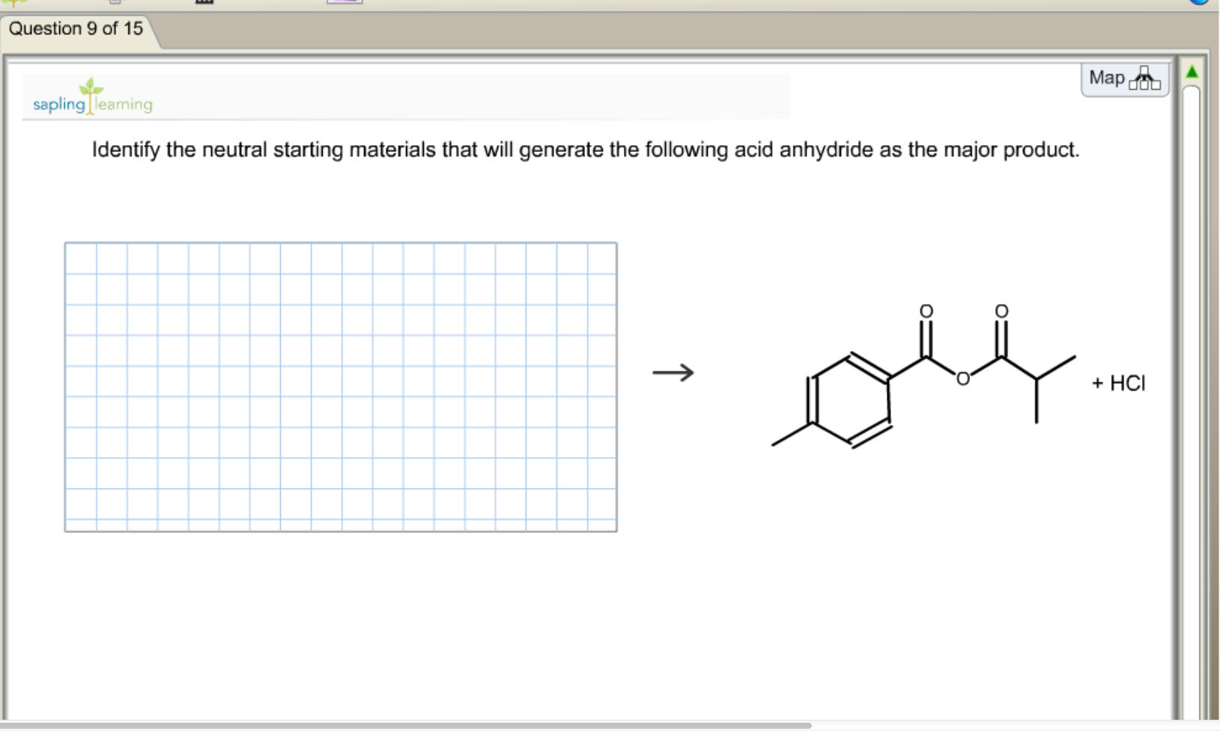This screenshot has width=1220, height=731.
Task: Click the horizontal scrollbar at the bottom
Action: point(406,726)
